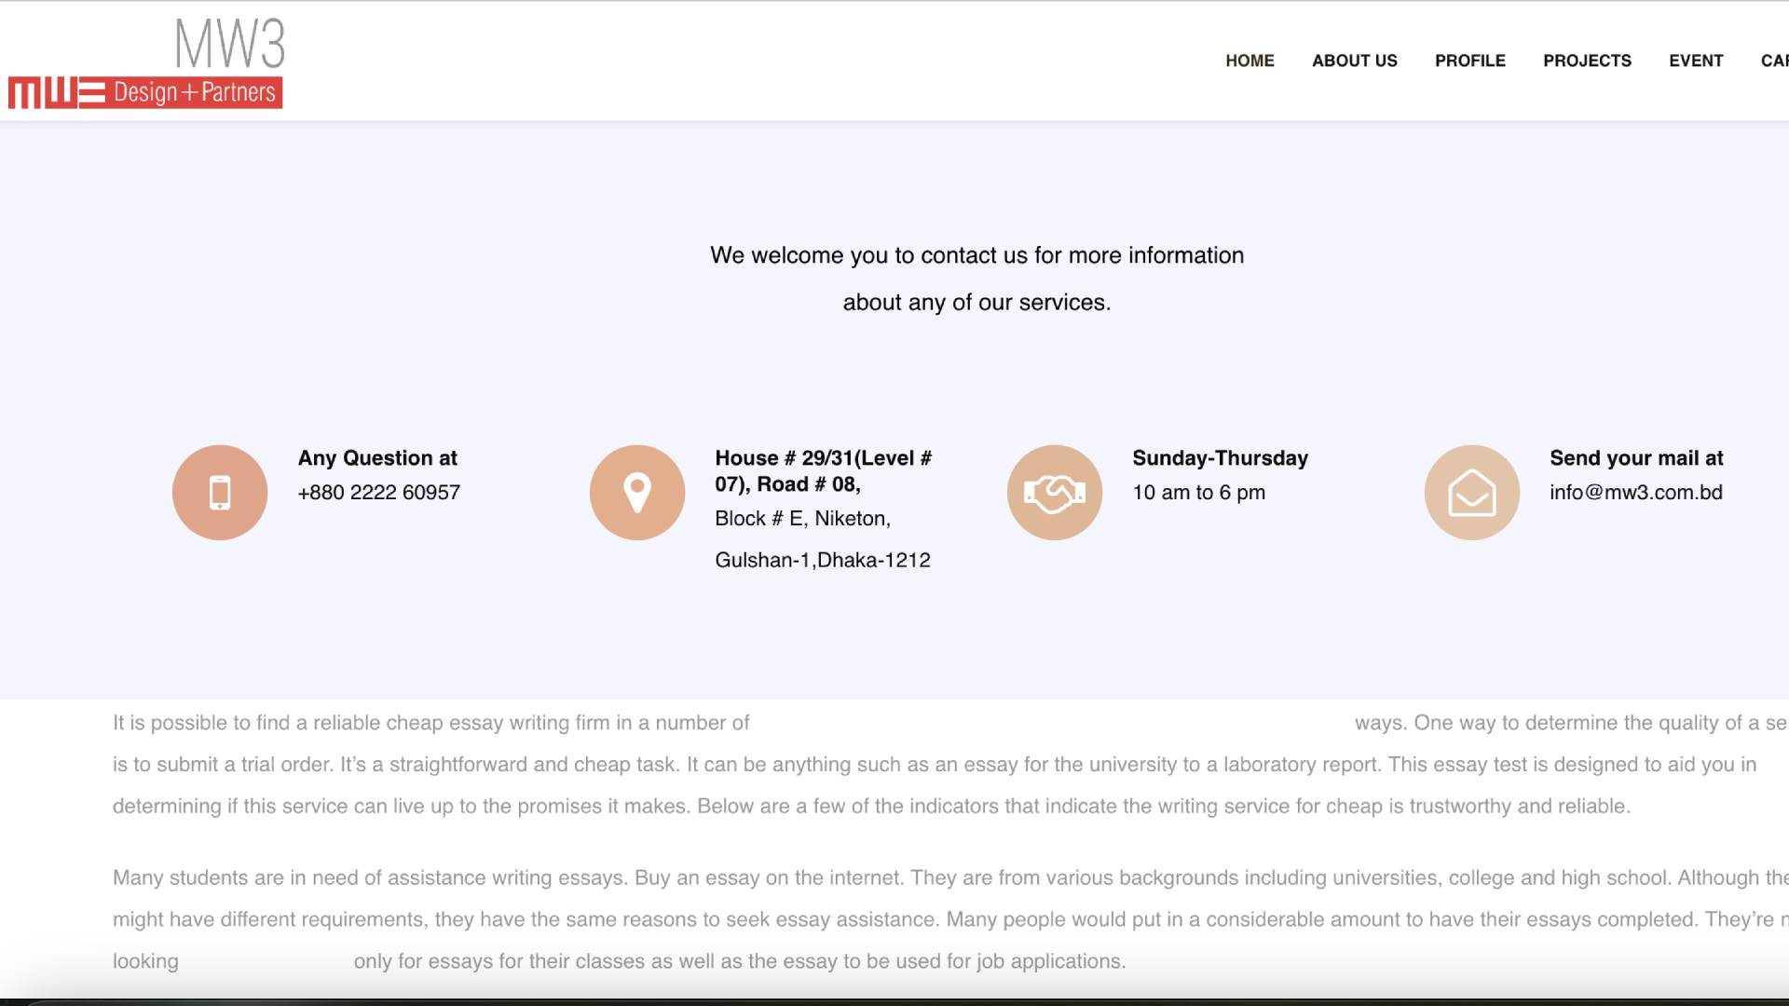Click the handshake icon circle
1789x1006 pixels.
[1055, 493]
